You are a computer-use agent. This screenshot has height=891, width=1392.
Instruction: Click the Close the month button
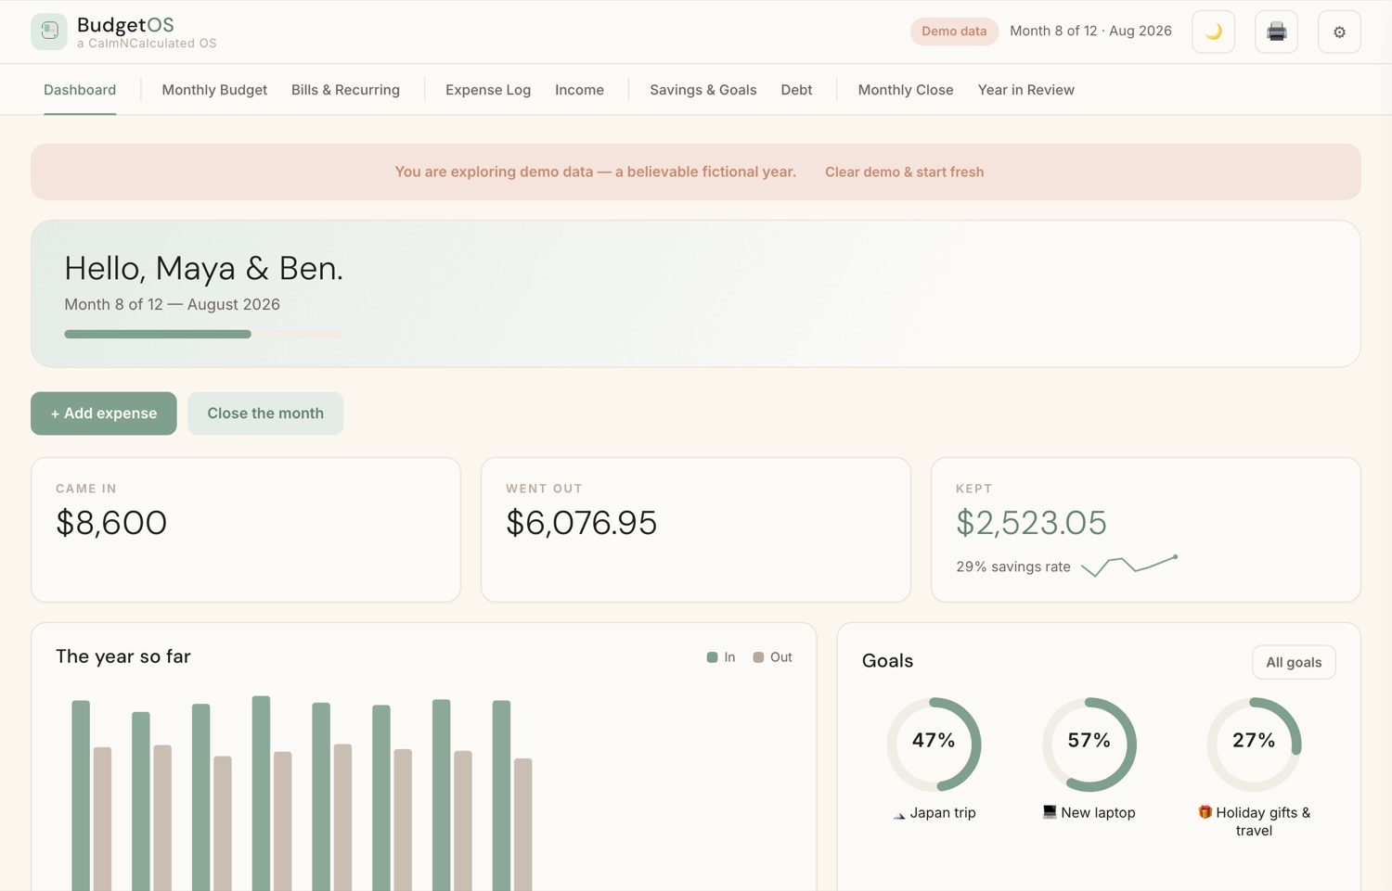click(x=265, y=414)
